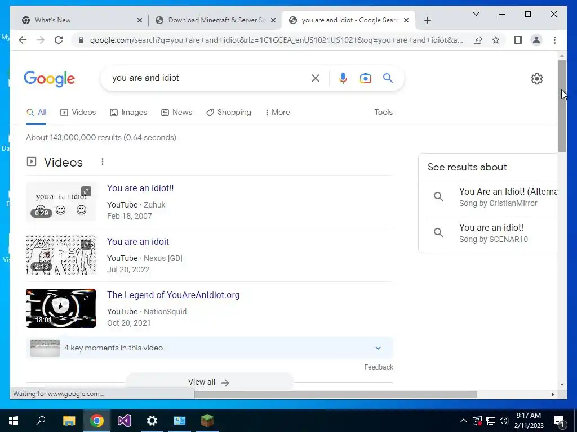
Task: Open search Tools
Action: click(383, 112)
